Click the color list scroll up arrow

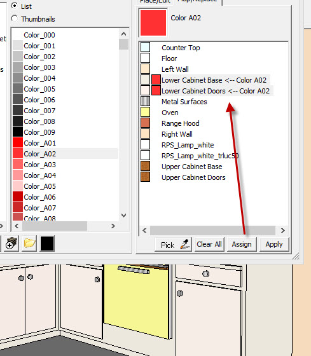pyautogui.click(x=123, y=34)
